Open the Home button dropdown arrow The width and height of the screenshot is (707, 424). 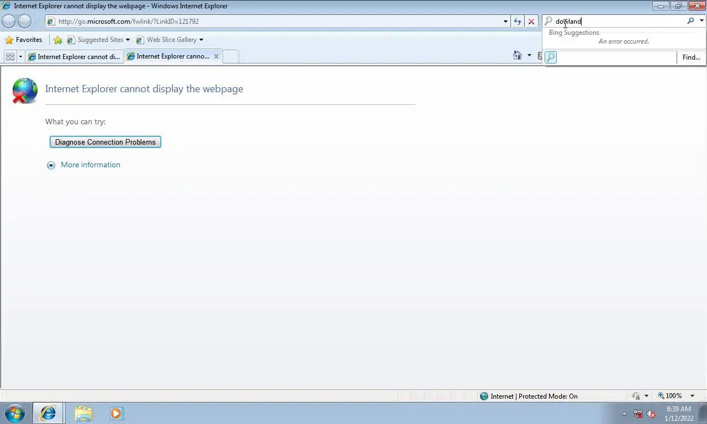point(529,55)
